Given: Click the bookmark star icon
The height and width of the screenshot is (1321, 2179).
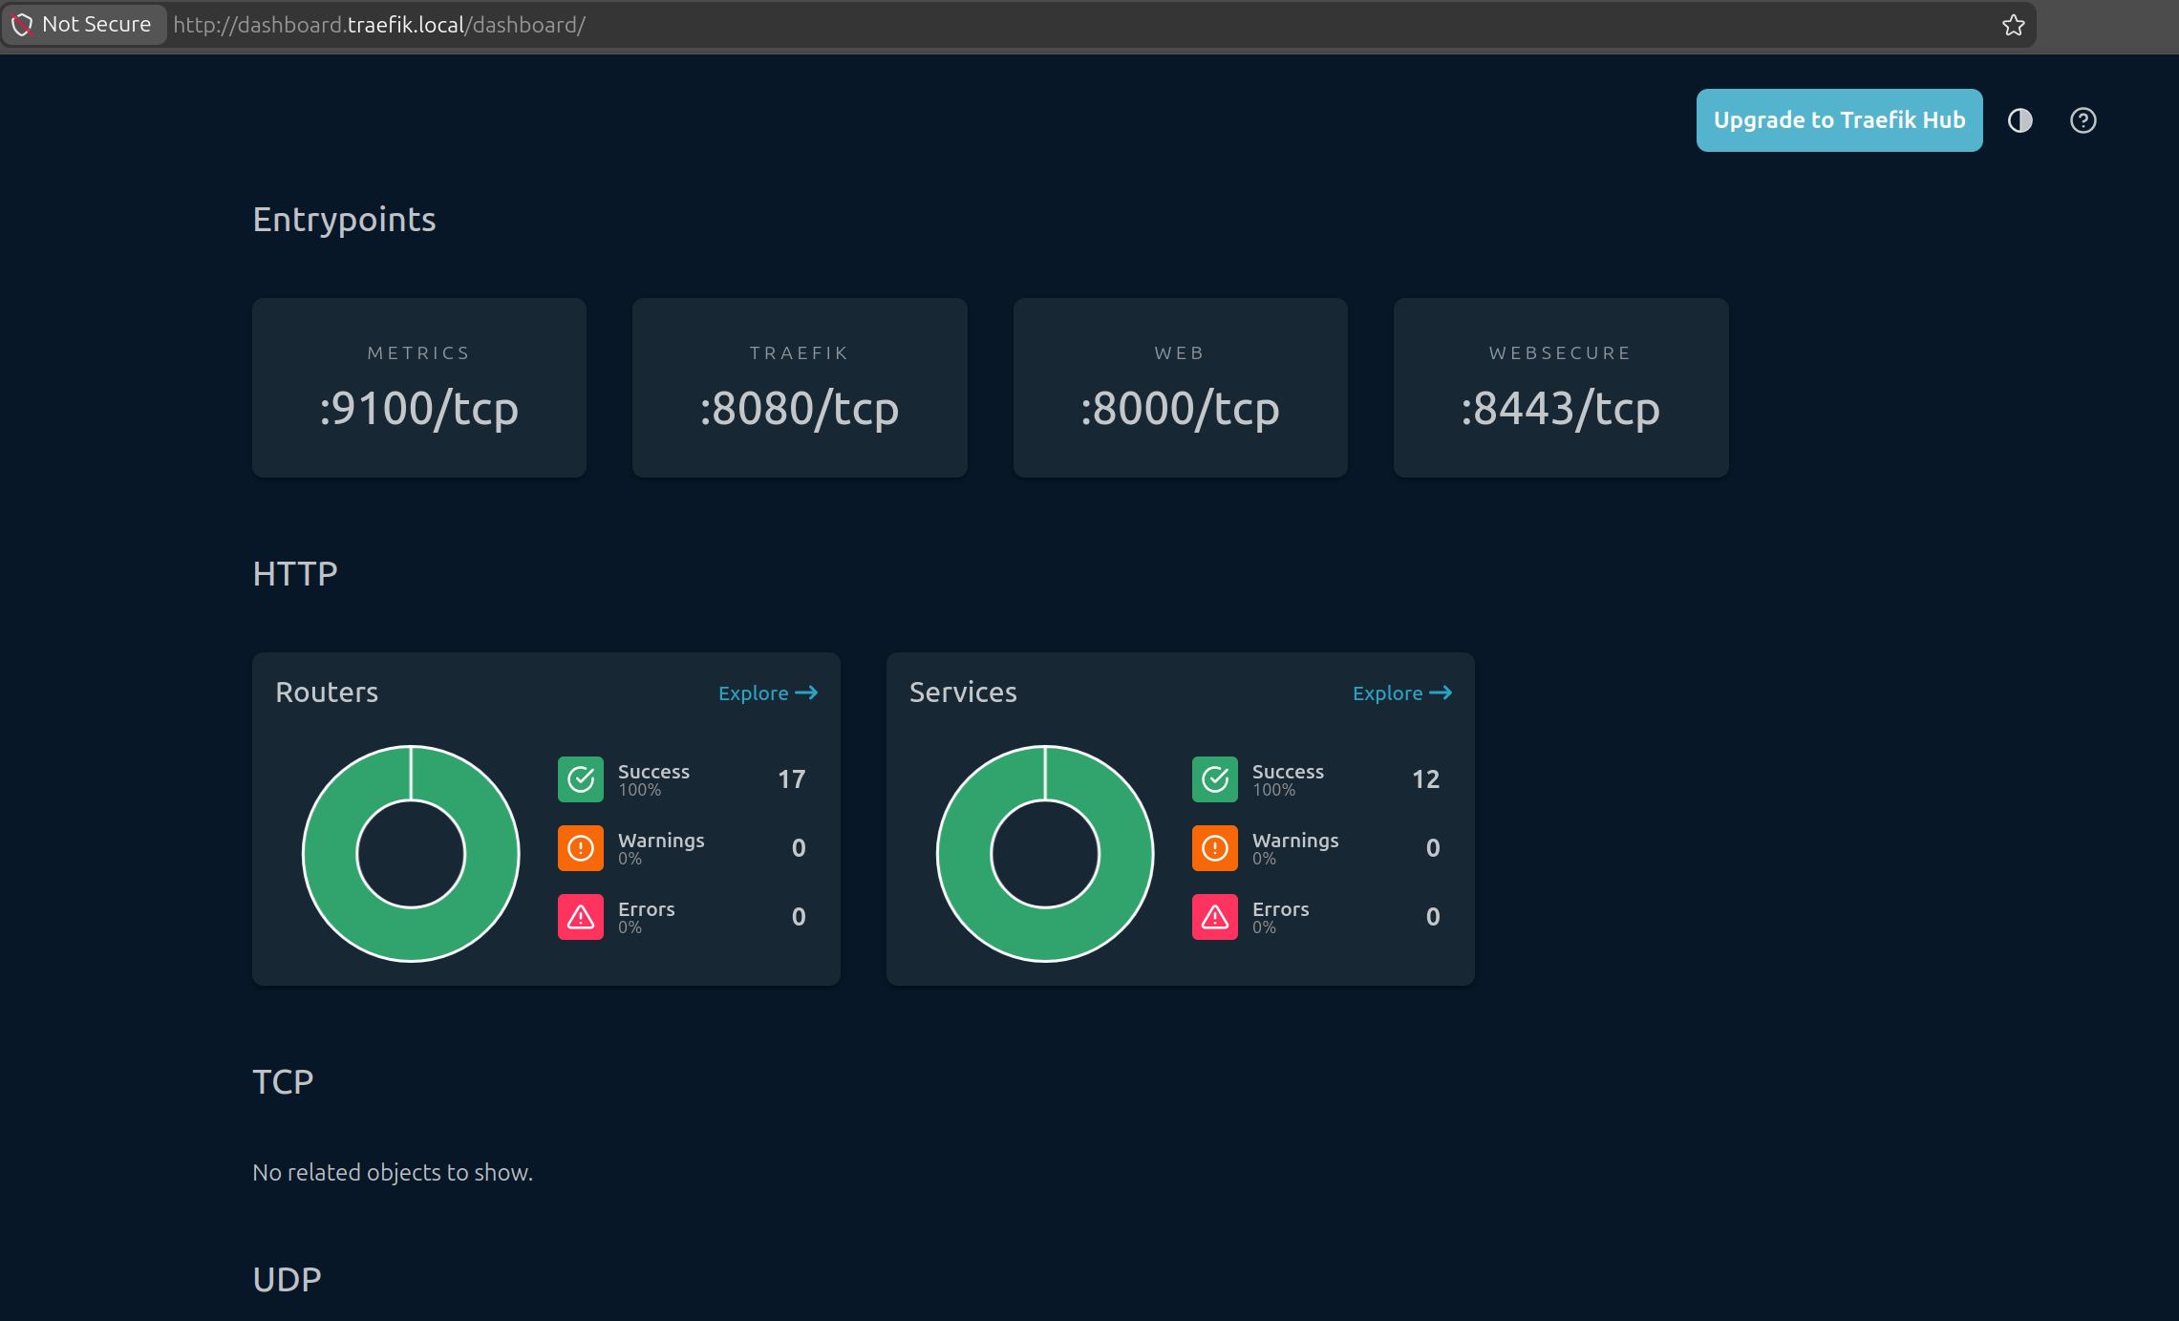Looking at the screenshot, I should 2013,25.
